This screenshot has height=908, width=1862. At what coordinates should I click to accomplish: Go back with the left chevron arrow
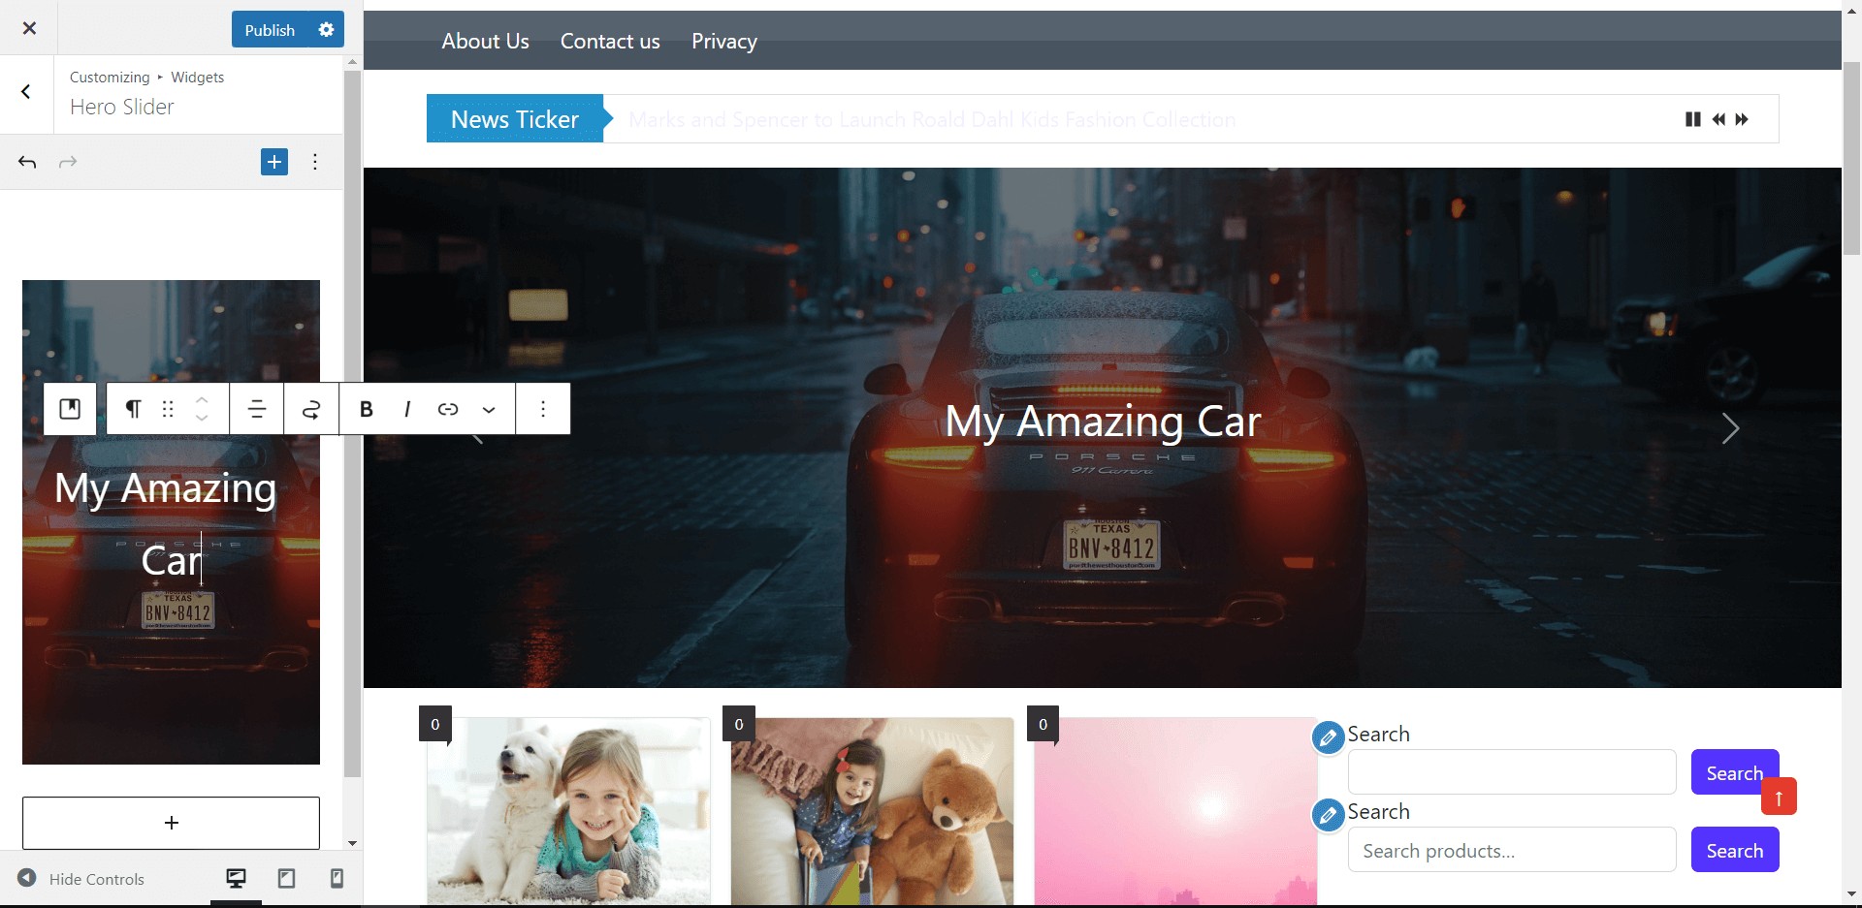[x=26, y=92]
